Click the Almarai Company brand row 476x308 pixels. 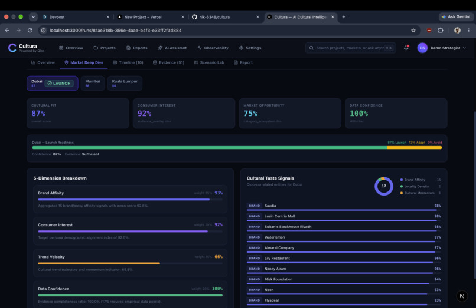click(344, 248)
